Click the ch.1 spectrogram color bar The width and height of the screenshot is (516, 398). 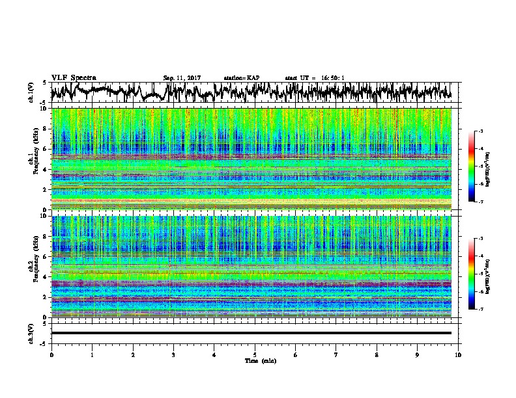(x=471, y=166)
